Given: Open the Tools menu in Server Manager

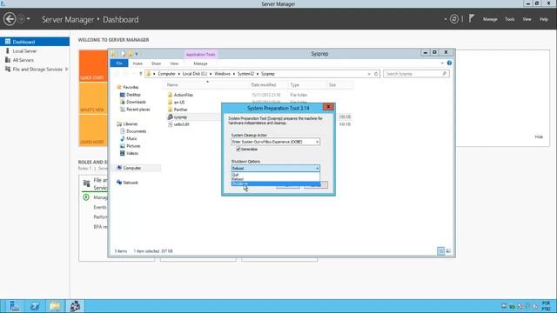Looking at the screenshot, I should tap(509, 19).
